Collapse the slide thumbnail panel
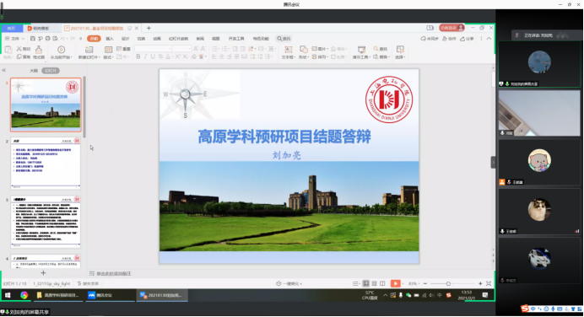This screenshot has width=584, height=317. coord(4,70)
